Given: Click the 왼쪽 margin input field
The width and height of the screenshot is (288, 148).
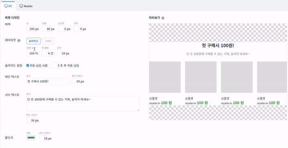Looking at the screenshot, I should [81, 29].
